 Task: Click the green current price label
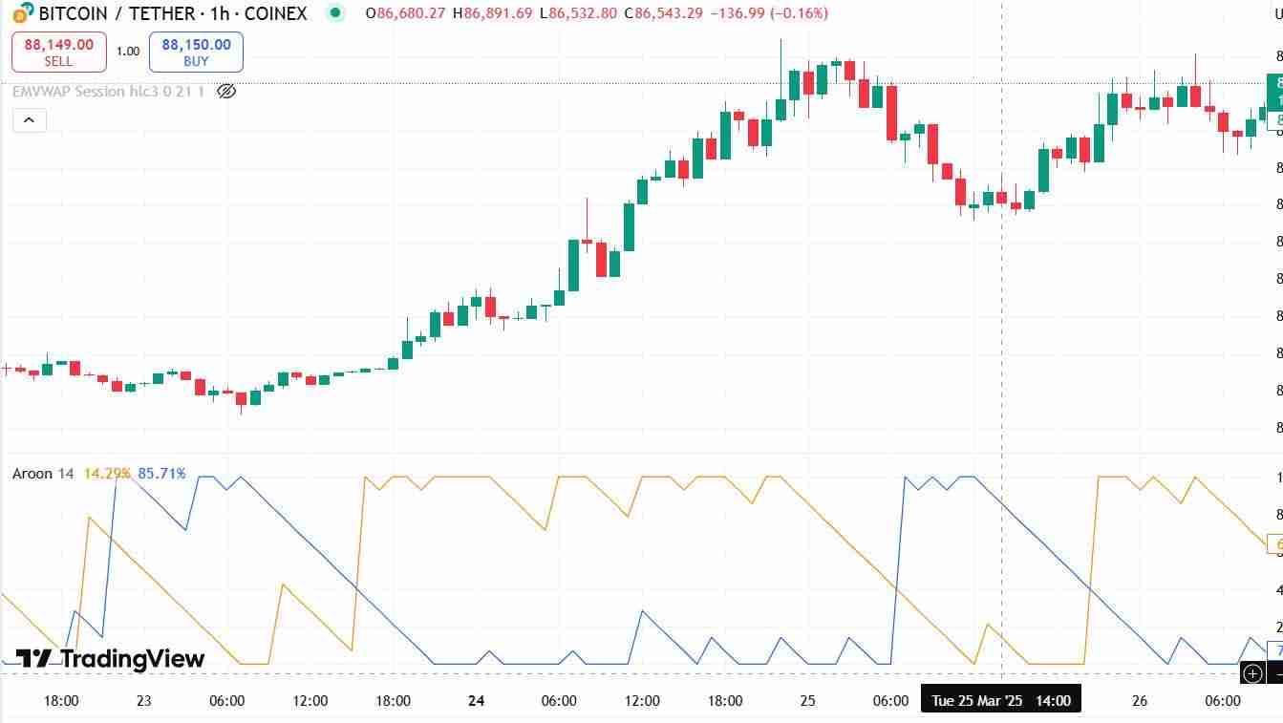[1275, 92]
